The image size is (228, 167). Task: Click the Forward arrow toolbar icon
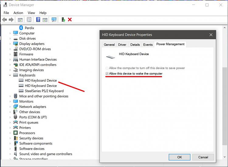pos(11,20)
